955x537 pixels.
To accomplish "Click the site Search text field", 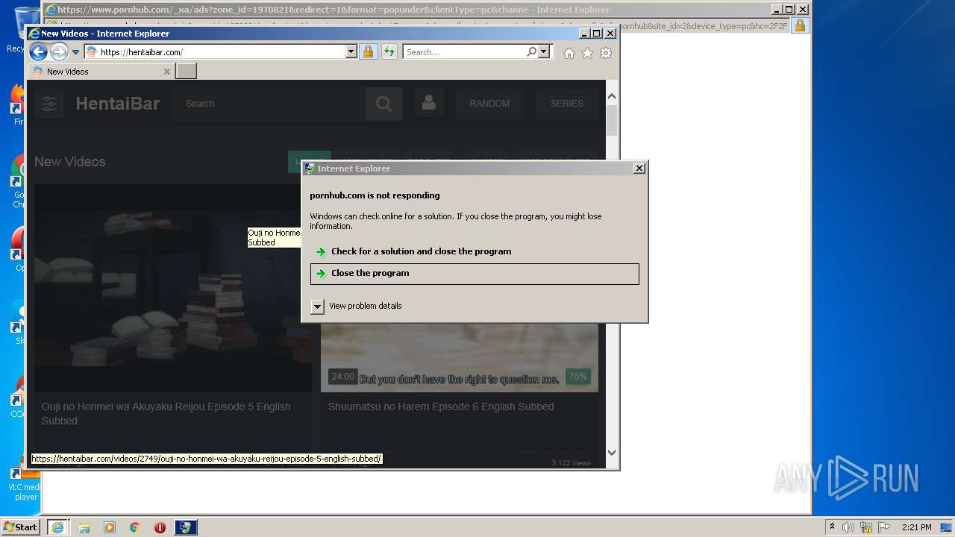I will coord(269,104).
